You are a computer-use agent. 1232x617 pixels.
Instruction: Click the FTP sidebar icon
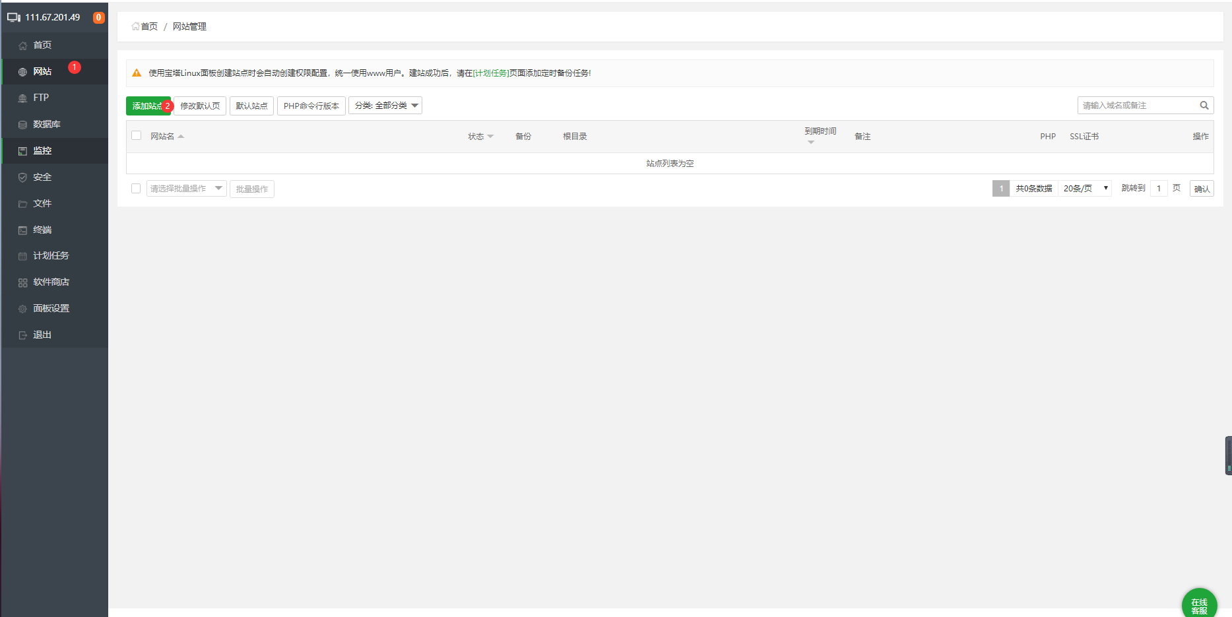click(22, 98)
